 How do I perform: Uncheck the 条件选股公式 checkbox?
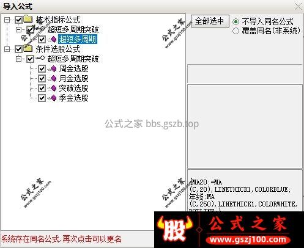pyautogui.click(x=18, y=49)
